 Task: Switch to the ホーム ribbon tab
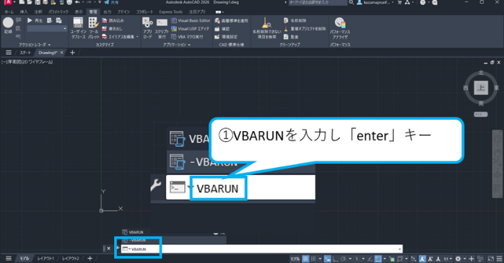(x=9, y=12)
